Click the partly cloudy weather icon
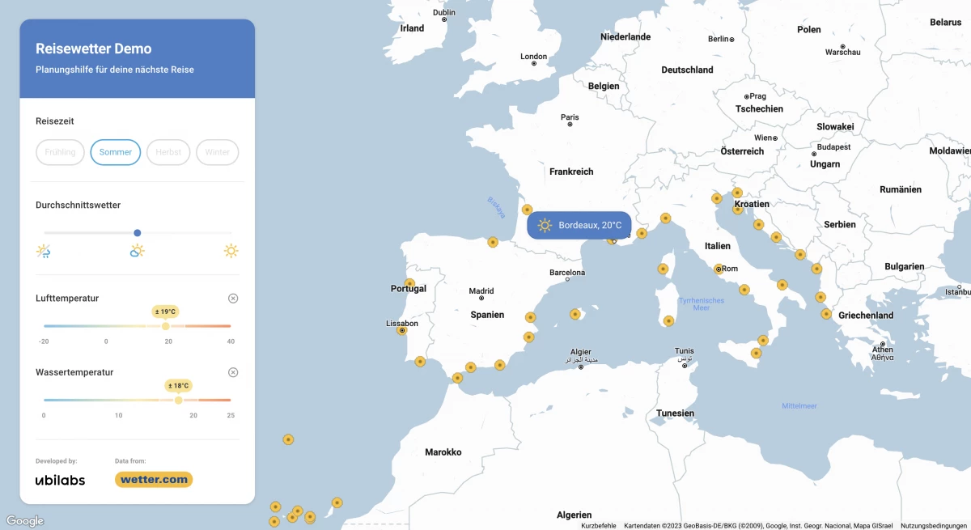Viewport: 971px width, 530px height. [138, 251]
